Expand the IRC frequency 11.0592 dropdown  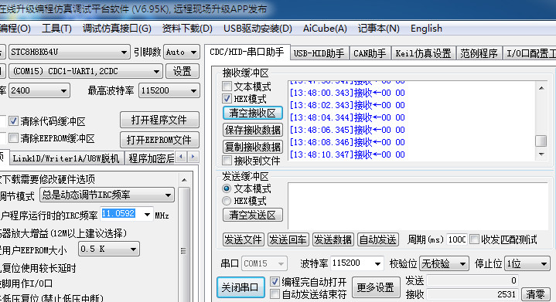(x=147, y=214)
